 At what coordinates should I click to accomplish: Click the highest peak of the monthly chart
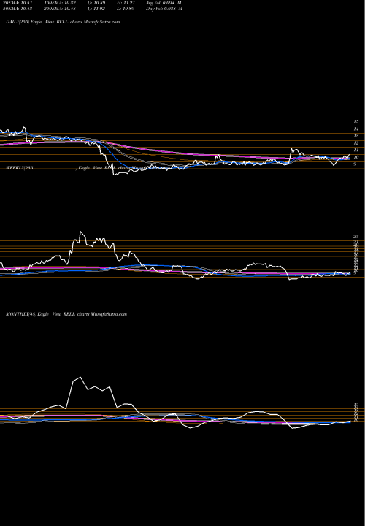[80, 378]
